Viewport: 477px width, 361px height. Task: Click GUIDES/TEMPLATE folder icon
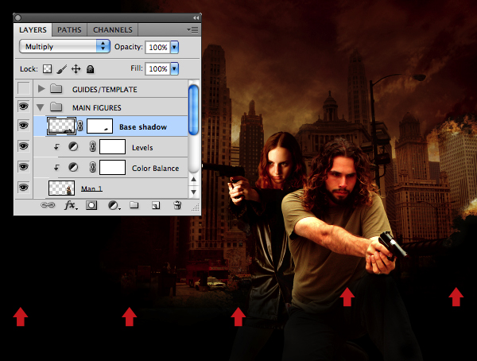tap(56, 89)
